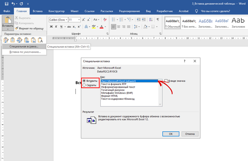
Task: Decrease font size with the shrink icon
Action: point(89,20)
